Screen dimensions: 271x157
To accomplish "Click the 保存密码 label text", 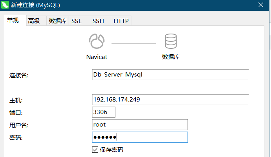I will [x=112, y=150].
